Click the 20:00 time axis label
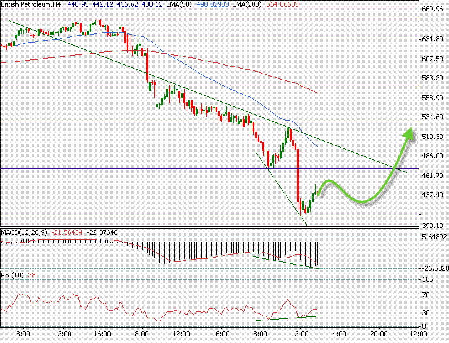Image resolution: width=449 pixels, height=343 pixels. pos(379,334)
